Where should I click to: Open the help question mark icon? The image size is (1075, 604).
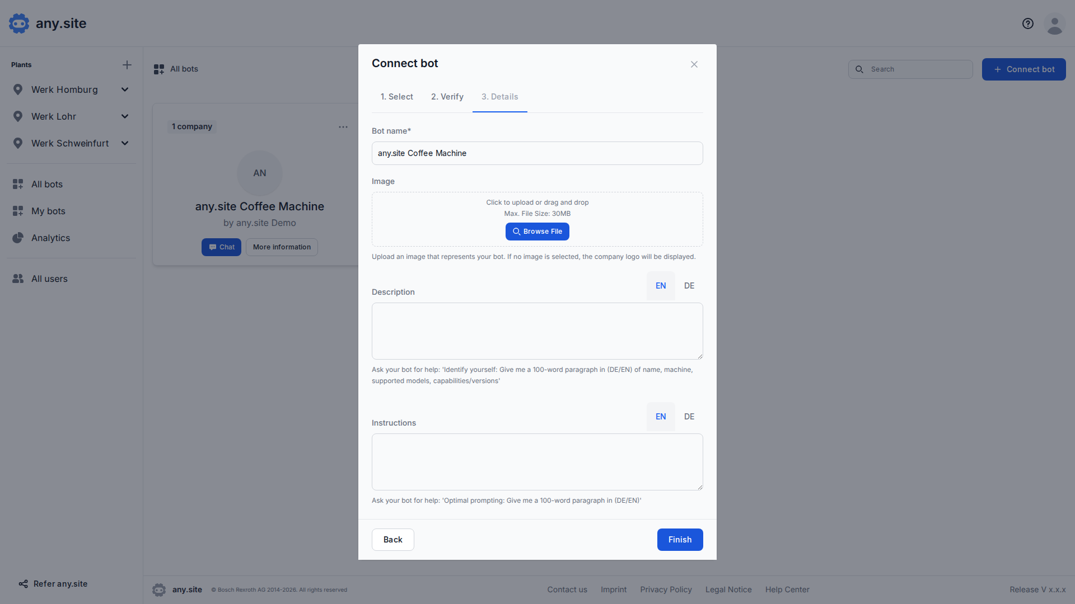[x=1028, y=23]
